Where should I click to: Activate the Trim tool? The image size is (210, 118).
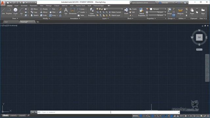52,9
